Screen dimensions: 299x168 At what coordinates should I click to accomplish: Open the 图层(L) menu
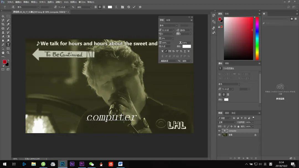click(35, 2)
